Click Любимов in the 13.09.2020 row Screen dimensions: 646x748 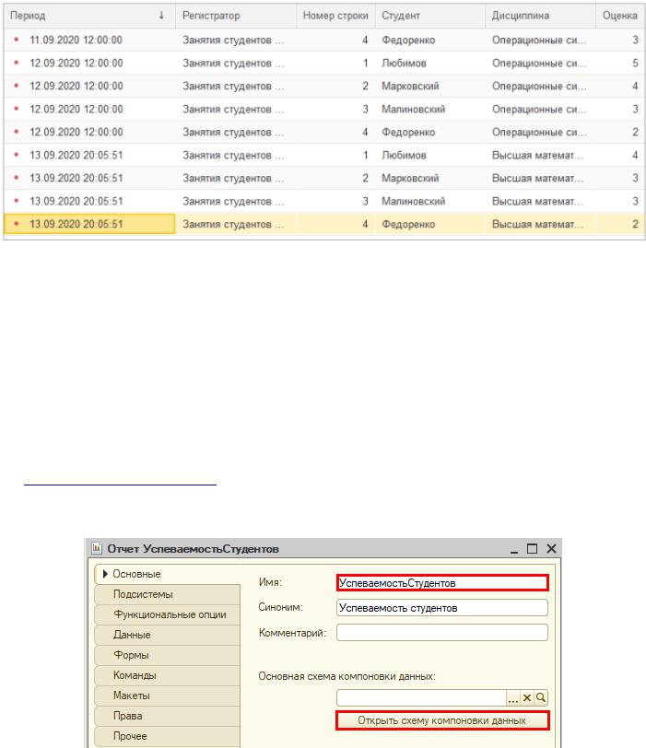pyautogui.click(x=404, y=155)
